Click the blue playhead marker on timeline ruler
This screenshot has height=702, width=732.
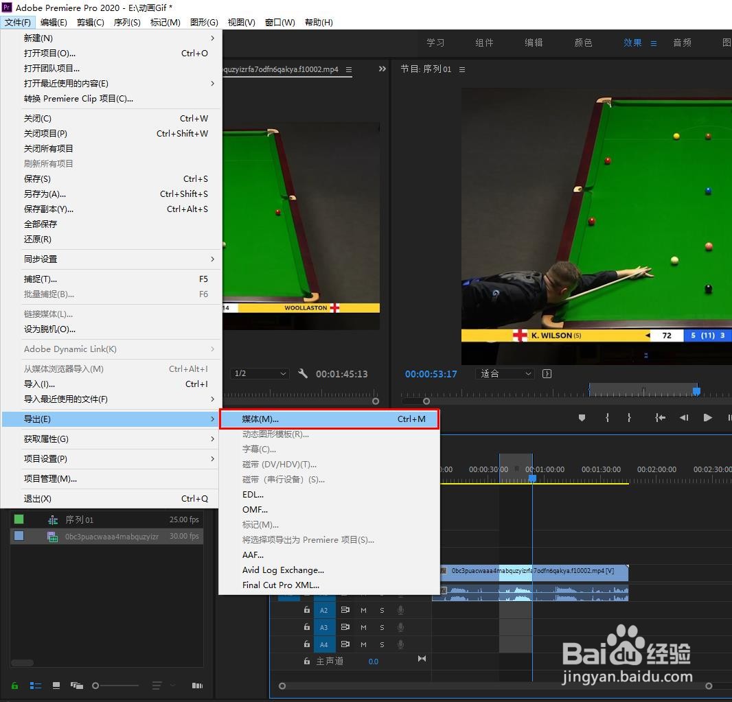[532, 478]
